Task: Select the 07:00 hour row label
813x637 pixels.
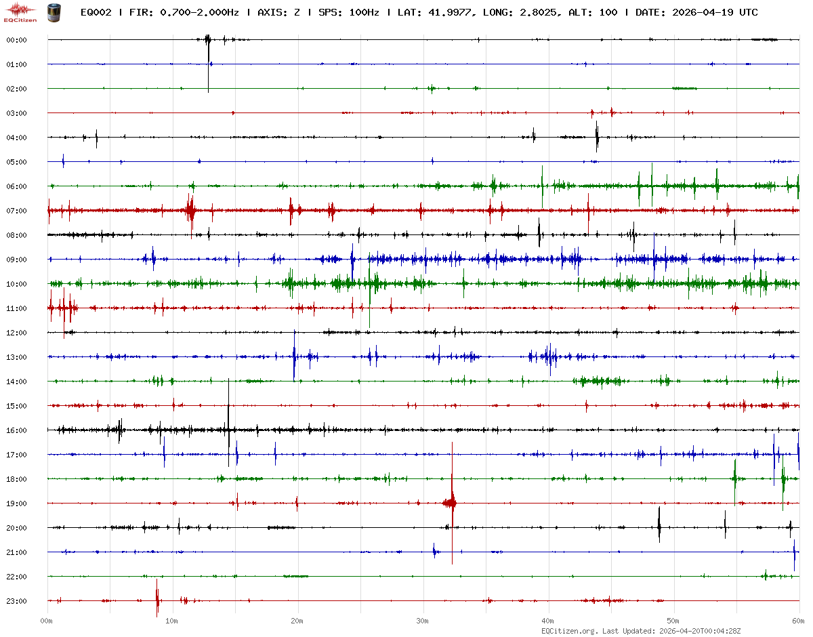Action: [x=16, y=211]
